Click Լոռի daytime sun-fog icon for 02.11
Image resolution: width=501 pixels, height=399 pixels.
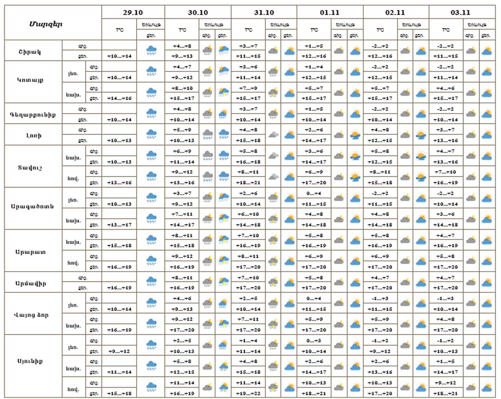pos(421,134)
